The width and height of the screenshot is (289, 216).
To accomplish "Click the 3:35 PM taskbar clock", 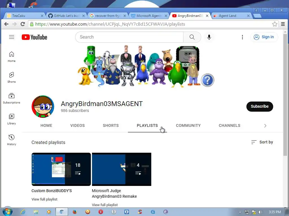I will [275, 212].
